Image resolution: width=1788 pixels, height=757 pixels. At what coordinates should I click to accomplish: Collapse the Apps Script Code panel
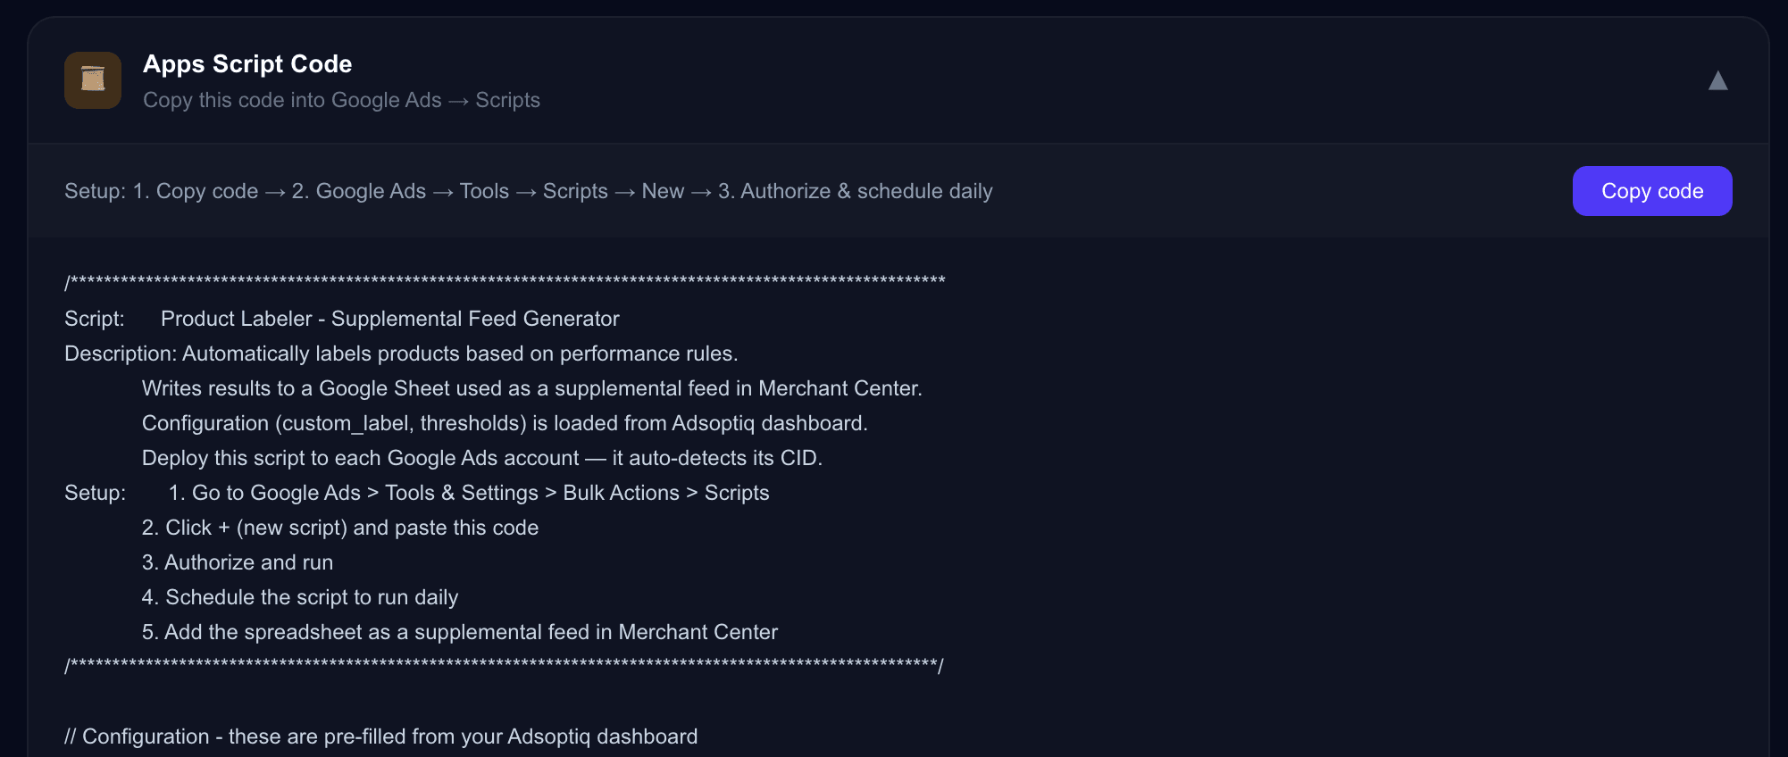pos(1717,81)
